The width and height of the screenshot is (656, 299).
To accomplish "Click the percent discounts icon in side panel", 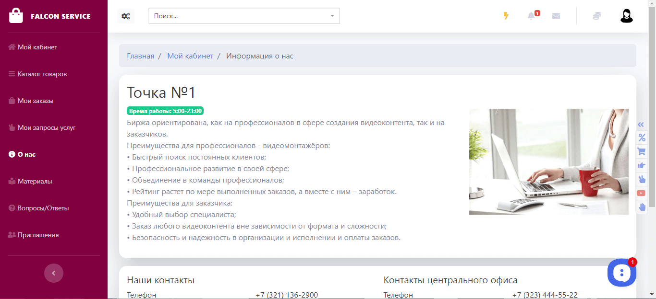I will pos(642,138).
